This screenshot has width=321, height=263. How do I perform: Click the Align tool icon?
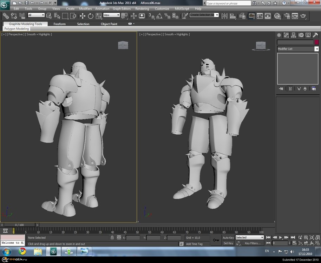tap(233, 16)
